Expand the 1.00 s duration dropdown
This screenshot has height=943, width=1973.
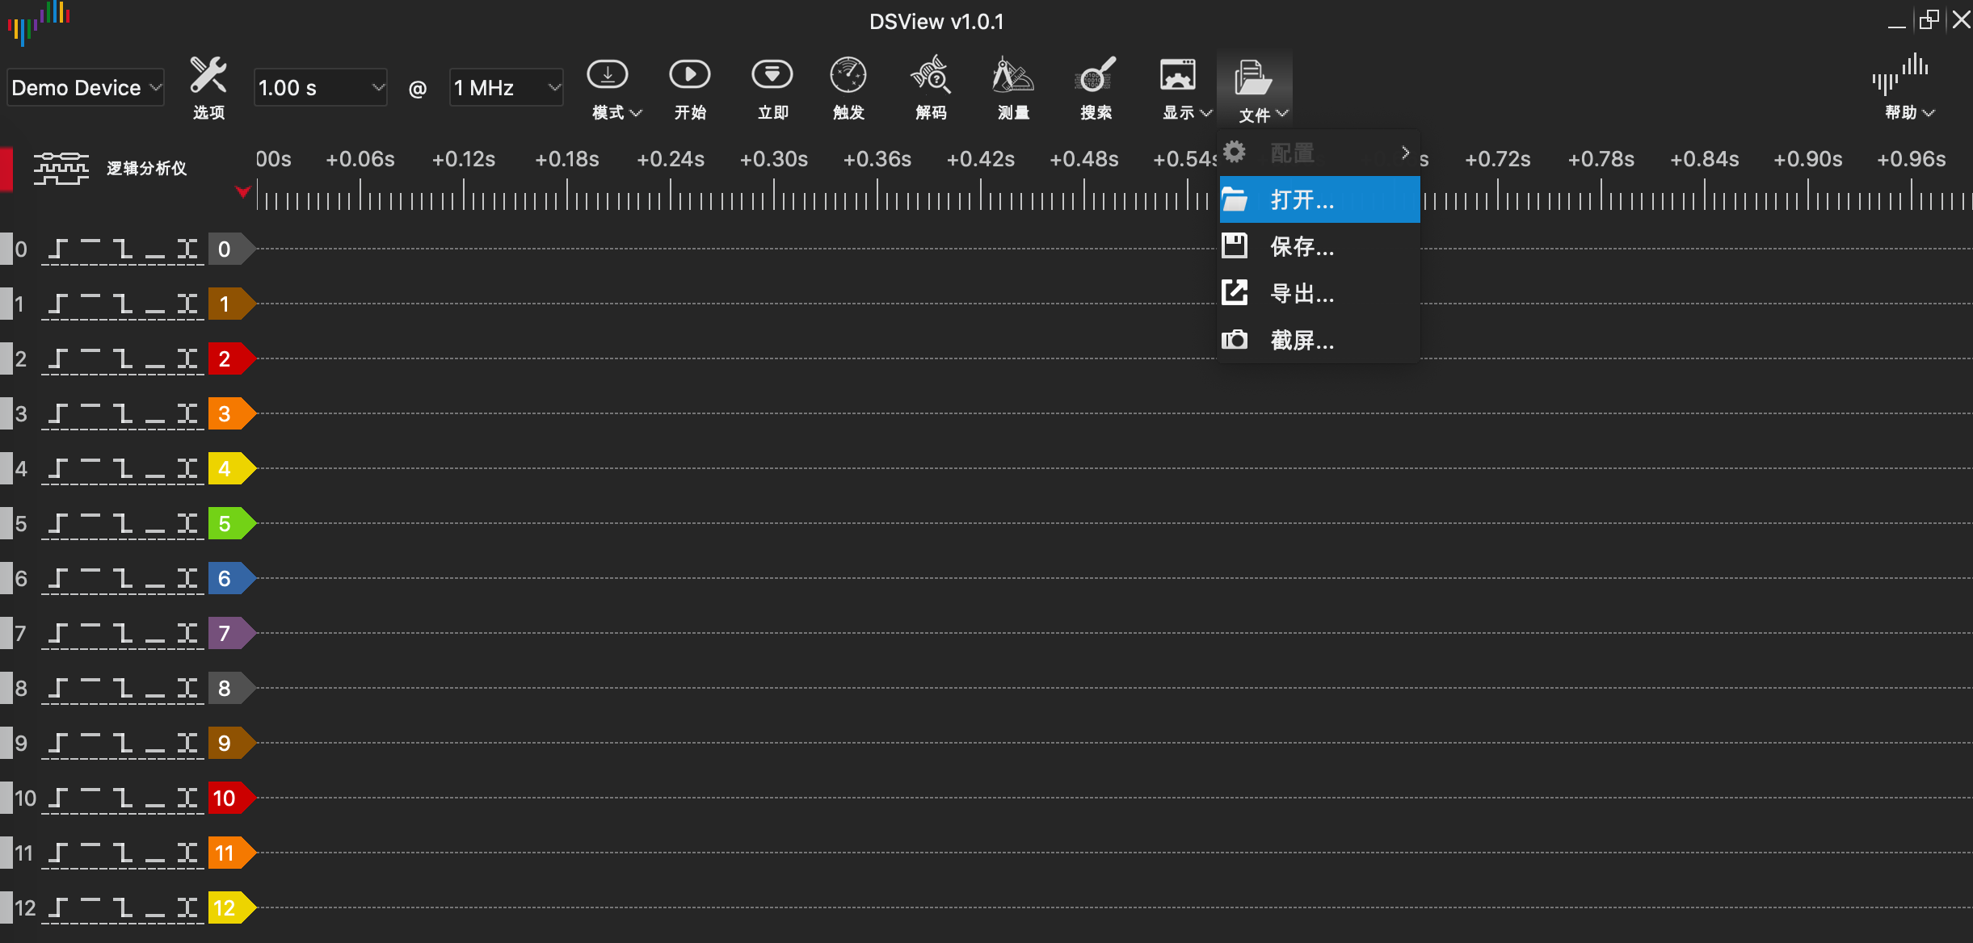pos(320,87)
